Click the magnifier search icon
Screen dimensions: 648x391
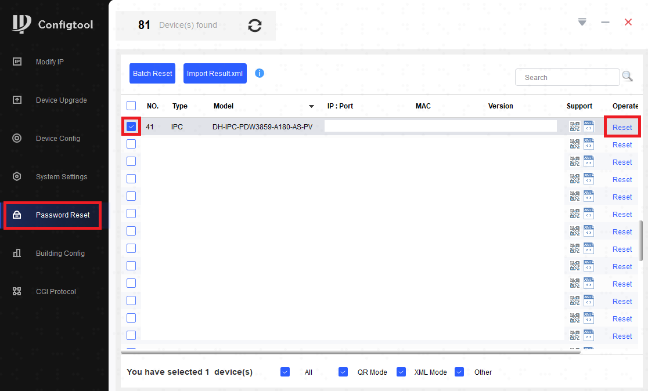coord(627,77)
